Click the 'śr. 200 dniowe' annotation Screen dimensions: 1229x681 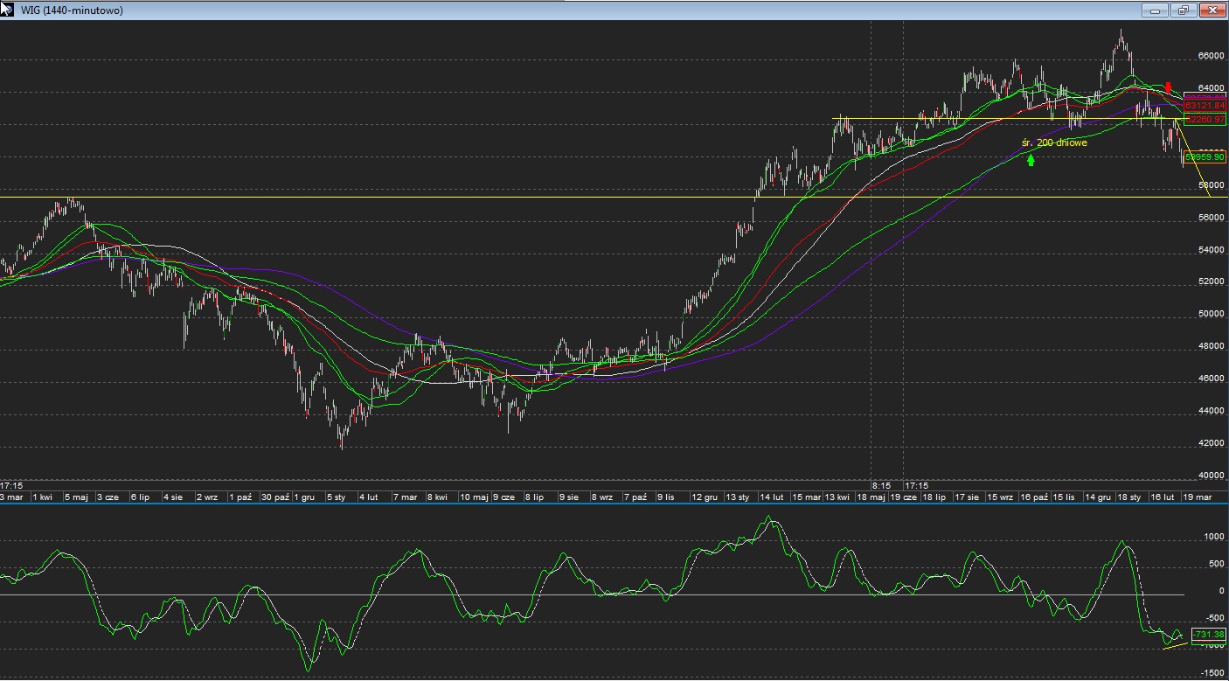1054,142
